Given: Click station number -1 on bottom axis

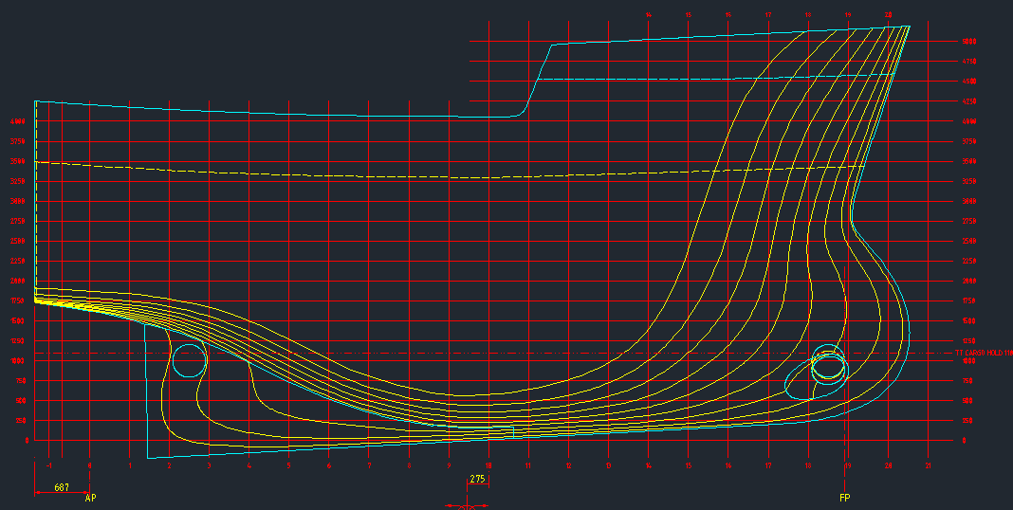Looking at the screenshot, I should point(48,465).
